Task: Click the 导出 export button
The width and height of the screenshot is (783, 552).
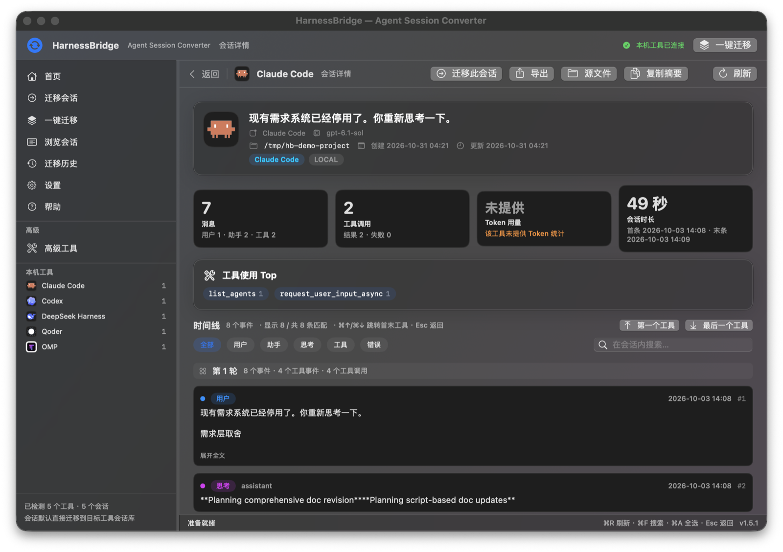Action: pos(531,73)
